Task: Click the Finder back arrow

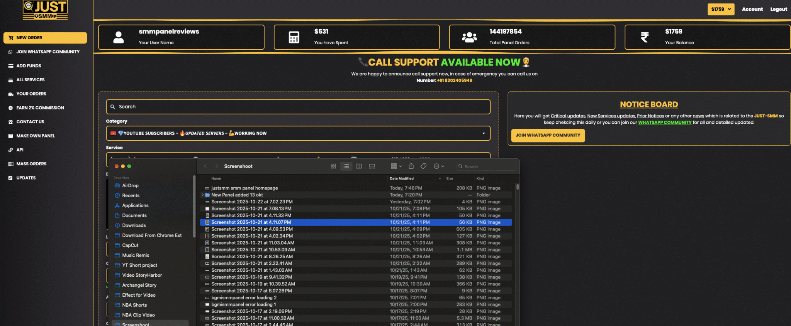Action: pos(205,166)
